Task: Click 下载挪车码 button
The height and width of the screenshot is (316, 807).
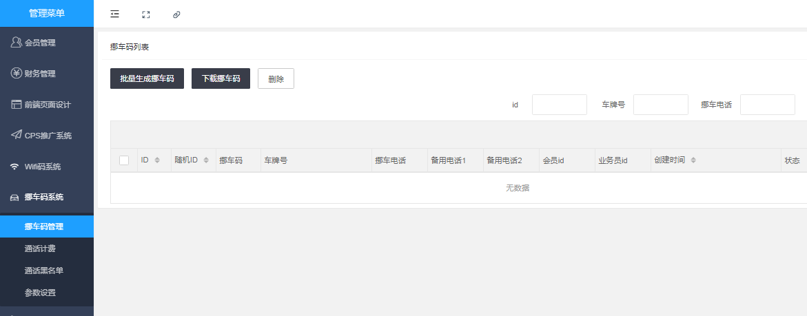Action: (221, 78)
